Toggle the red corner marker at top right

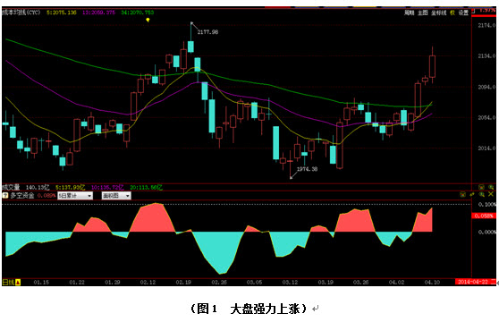click(x=474, y=11)
